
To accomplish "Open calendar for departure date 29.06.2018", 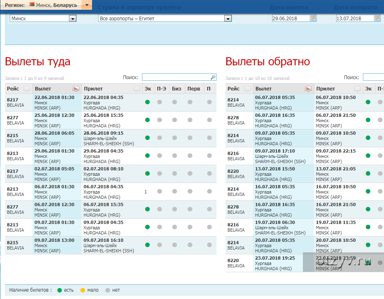I will click(313, 18).
